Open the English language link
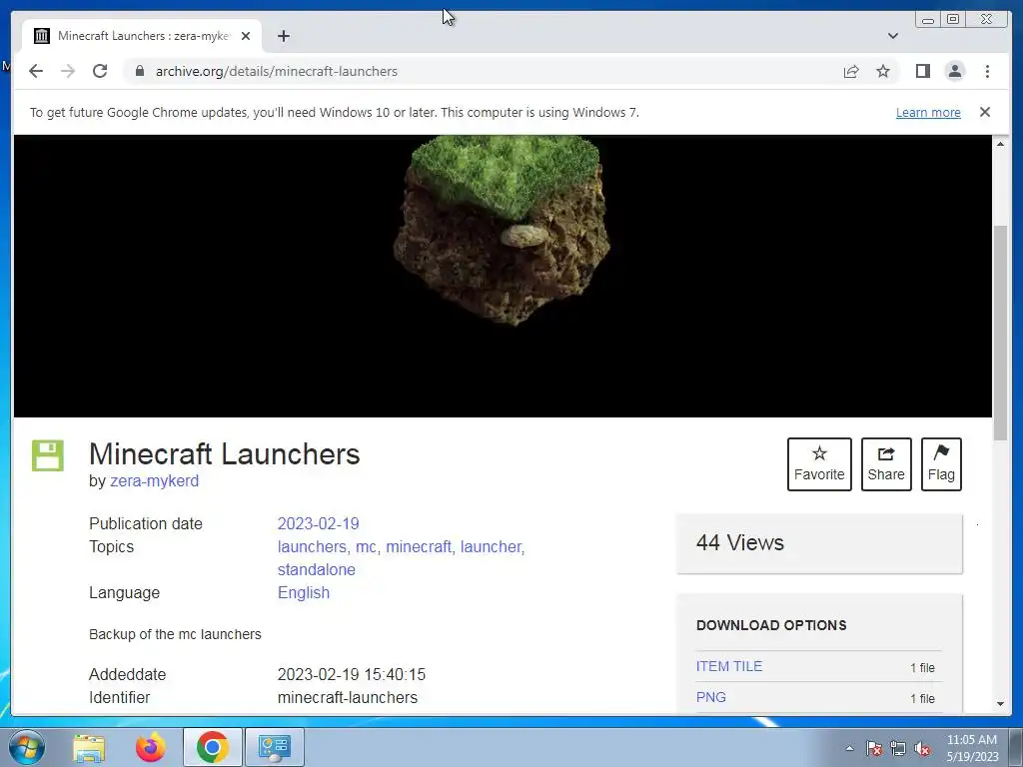Image resolution: width=1023 pixels, height=767 pixels. (x=304, y=592)
